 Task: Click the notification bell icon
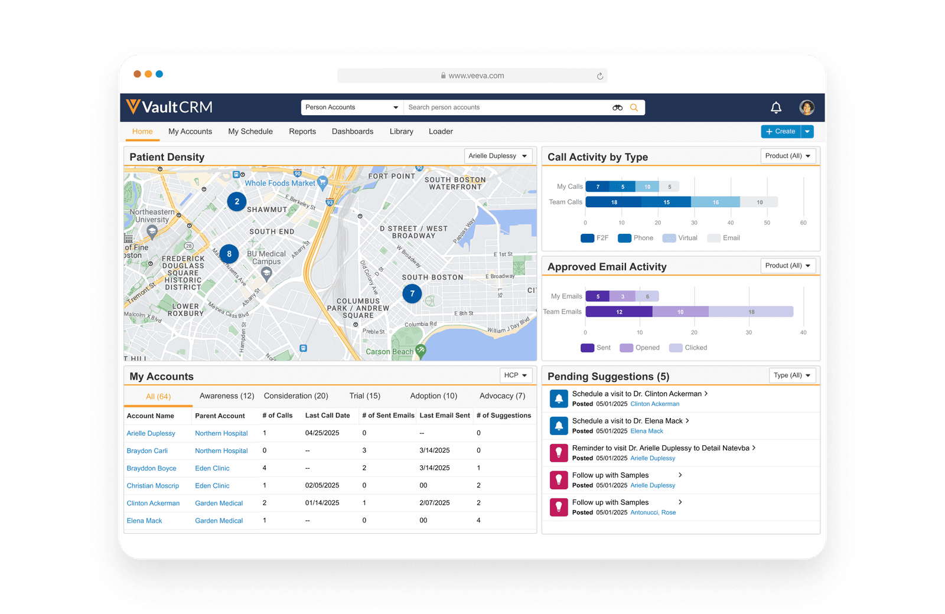pos(776,107)
